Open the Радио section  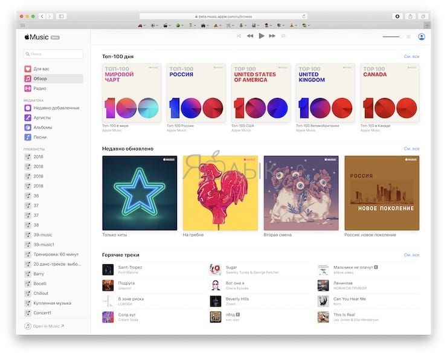tap(53, 88)
